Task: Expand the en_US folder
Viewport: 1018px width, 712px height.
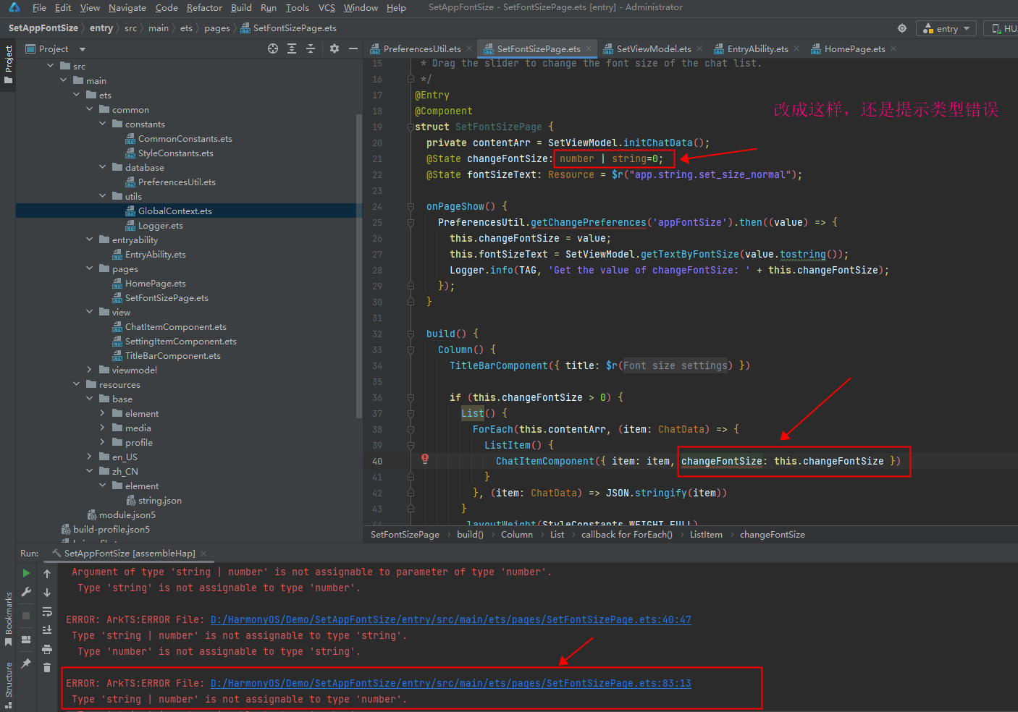Action: click(90, 457)
